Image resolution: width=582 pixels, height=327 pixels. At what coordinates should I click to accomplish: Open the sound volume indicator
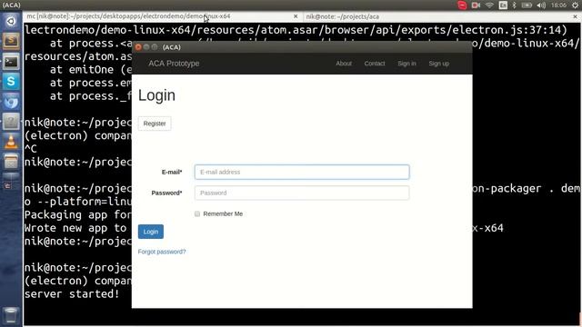(541, 5)
